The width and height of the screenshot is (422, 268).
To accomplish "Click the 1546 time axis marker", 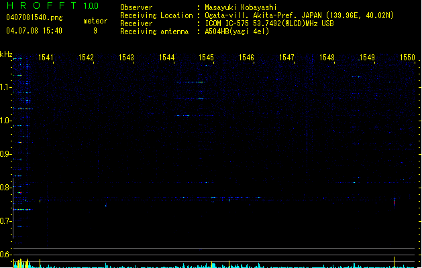I will click(x=246, y=58).
